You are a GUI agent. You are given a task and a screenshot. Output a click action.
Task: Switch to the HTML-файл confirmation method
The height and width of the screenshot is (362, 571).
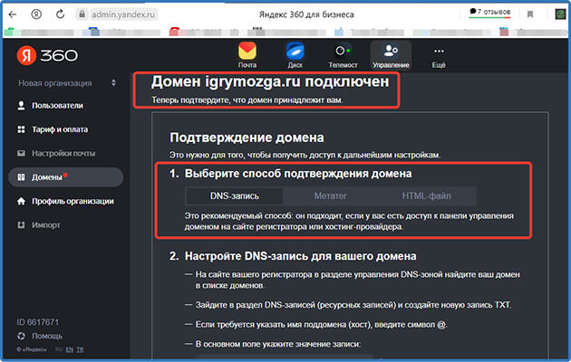click(426, 195)
